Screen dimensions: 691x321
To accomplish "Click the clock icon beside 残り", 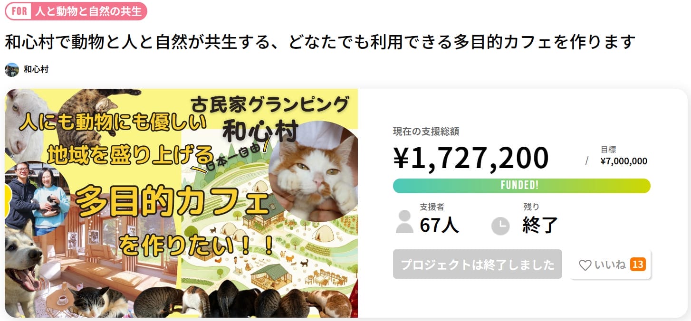I will pyautogui.click(x=500, y=226).
